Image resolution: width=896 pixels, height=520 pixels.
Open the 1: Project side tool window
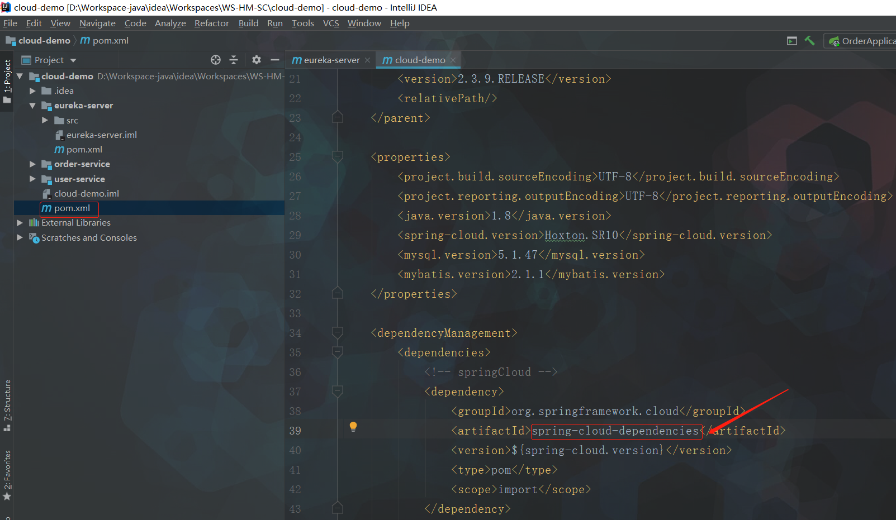[7, 82]
